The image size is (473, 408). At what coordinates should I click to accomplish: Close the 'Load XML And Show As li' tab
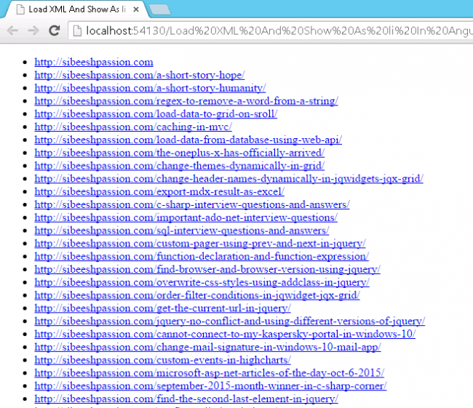[x=136, y=9]
